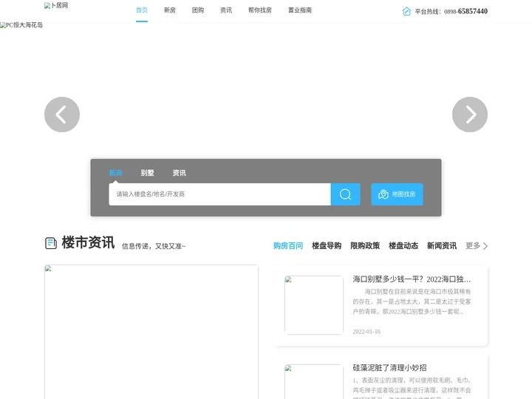Screen dimensions: 532x399
Task: Open the 首页 navigation item
Action: (x=142, y=10)
